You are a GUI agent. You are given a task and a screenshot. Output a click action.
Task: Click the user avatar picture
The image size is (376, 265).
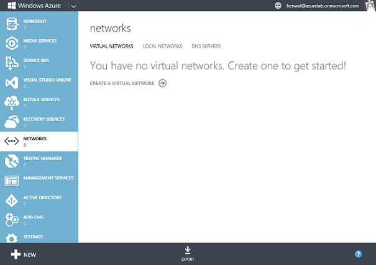pyautogui.click(x=370, y=6)
